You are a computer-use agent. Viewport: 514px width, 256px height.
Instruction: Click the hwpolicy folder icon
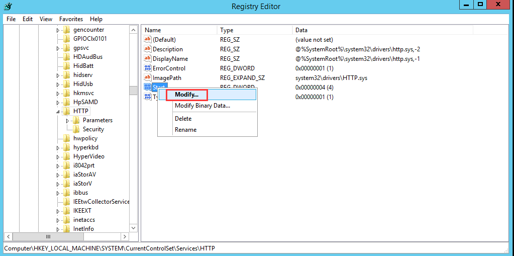click(66, 138)
